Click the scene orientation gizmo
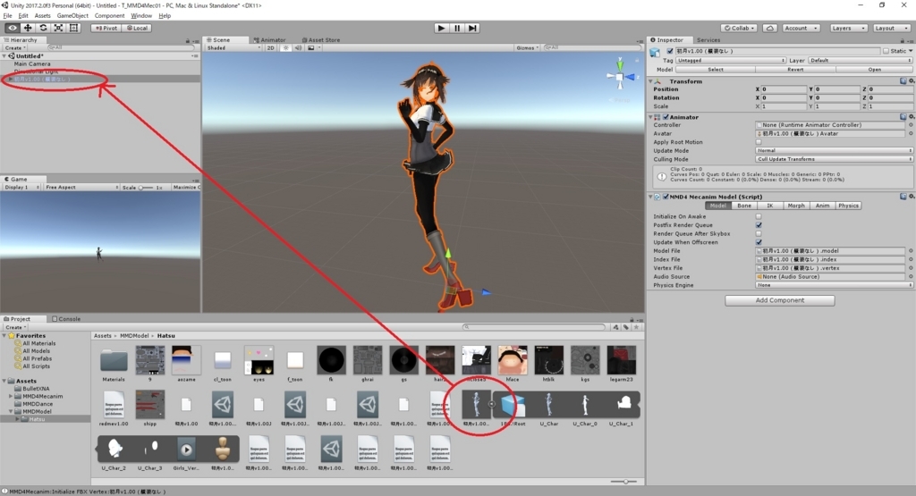 [620, 76]
